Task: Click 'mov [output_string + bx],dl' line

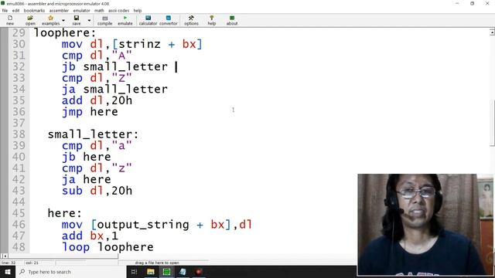Action: point(157,225)
